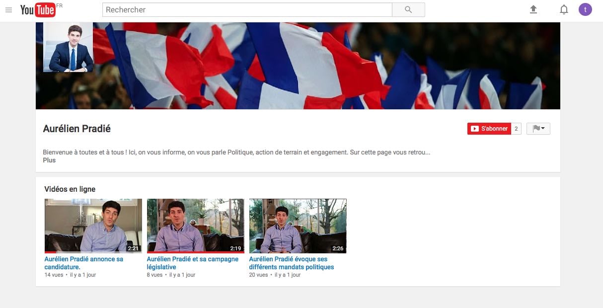Click the channel profile picture
603x308 pixels.
pos(68,47)
